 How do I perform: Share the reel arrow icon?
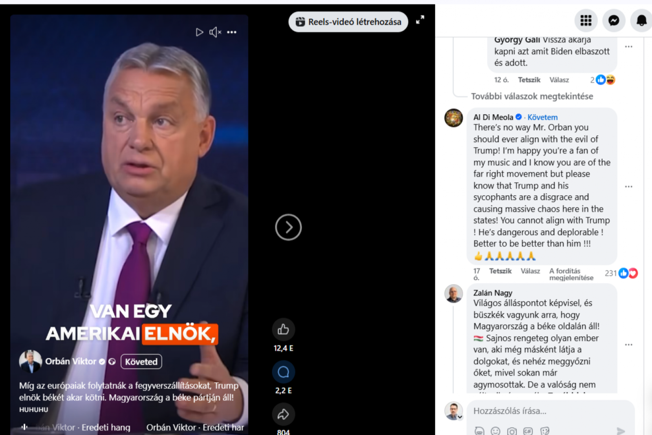click(283, 414)
